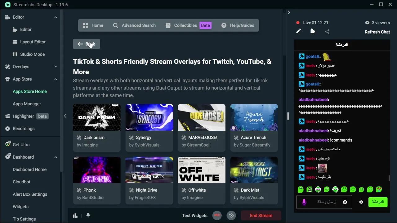The height and width of the screenshot is (223, 397).
Task: Collapse the Dashboard section chevron
Action: (56, 157)
